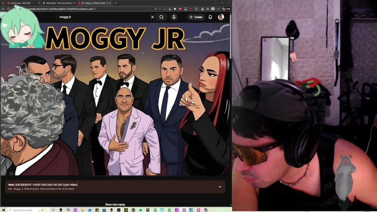Switch to the 'Mines Game' browser tab

[59, 3]
